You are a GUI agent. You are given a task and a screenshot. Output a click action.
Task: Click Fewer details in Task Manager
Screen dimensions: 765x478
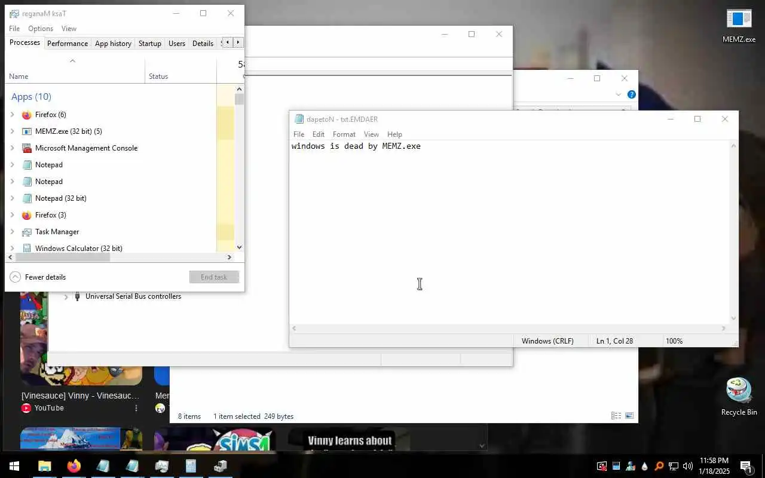[x=38, y=277]
